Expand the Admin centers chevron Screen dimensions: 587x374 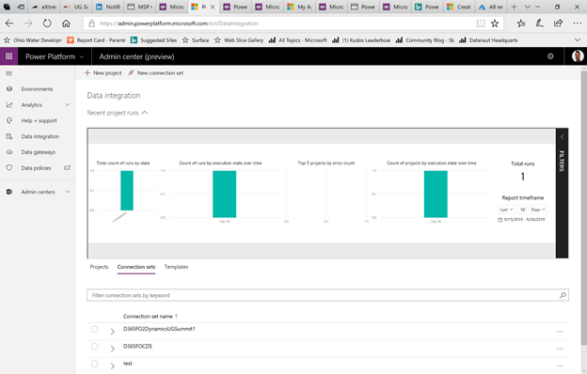tap(68, 192)
